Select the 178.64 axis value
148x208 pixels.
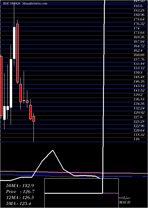(x=139, y=19)
